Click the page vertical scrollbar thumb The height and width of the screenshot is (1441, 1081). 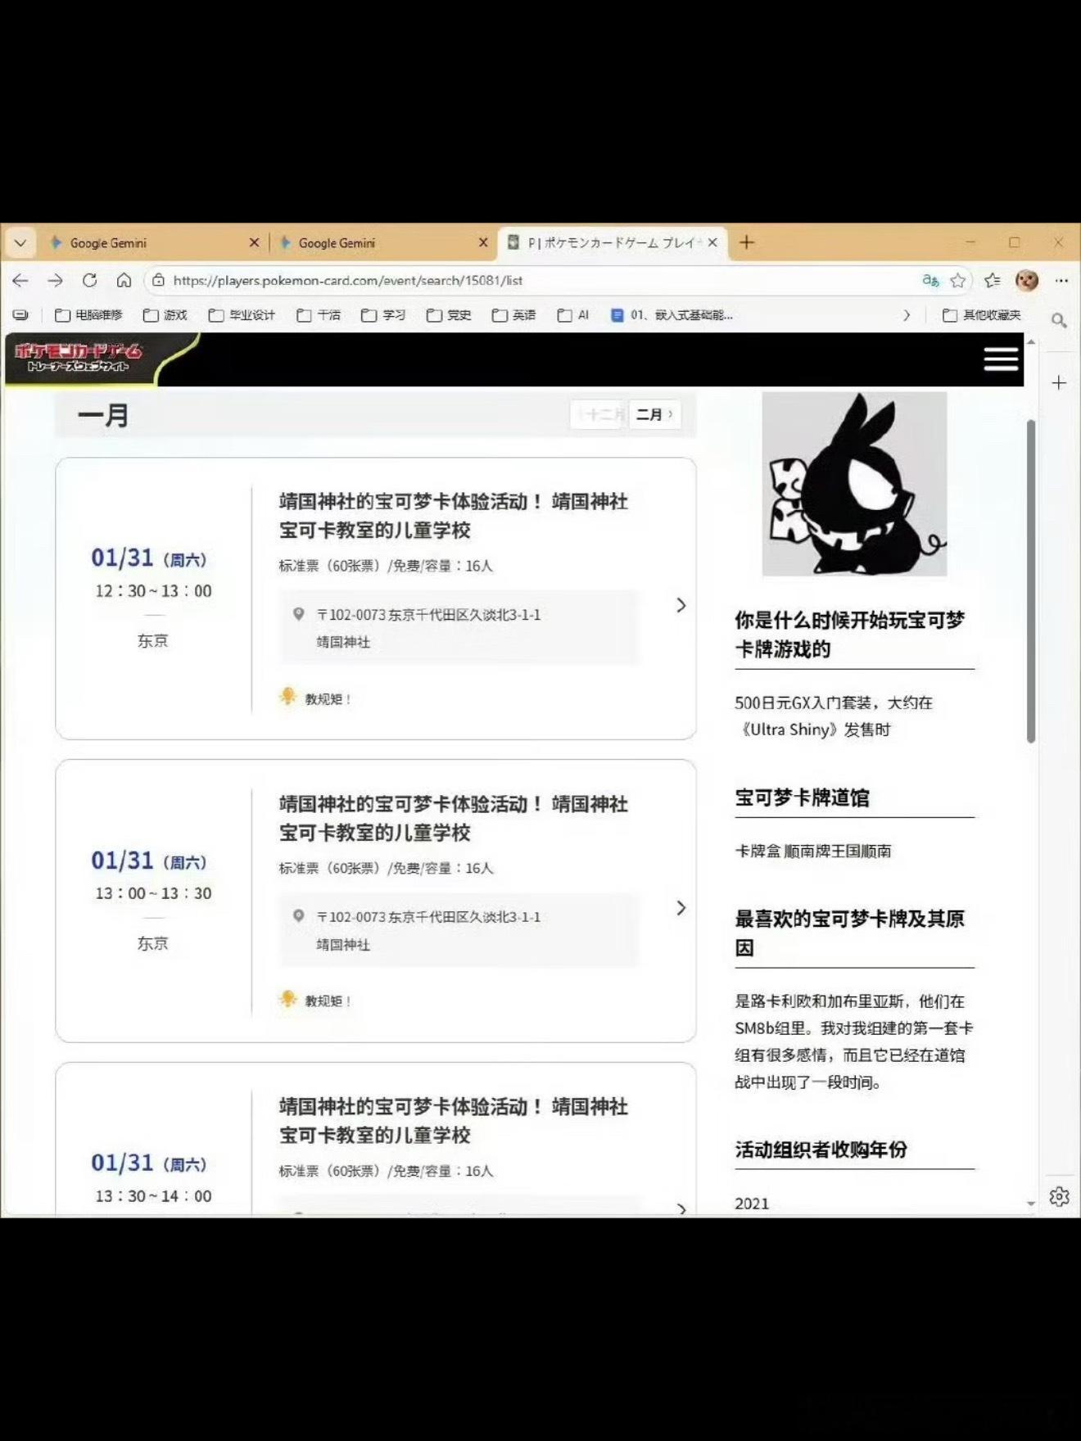[x=1030, y=581]
